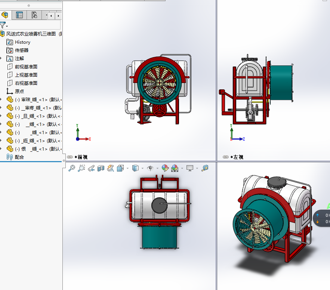Click the Edit Appearance color ball
Viewport: 330px width, 290px height.
point(165,169)
